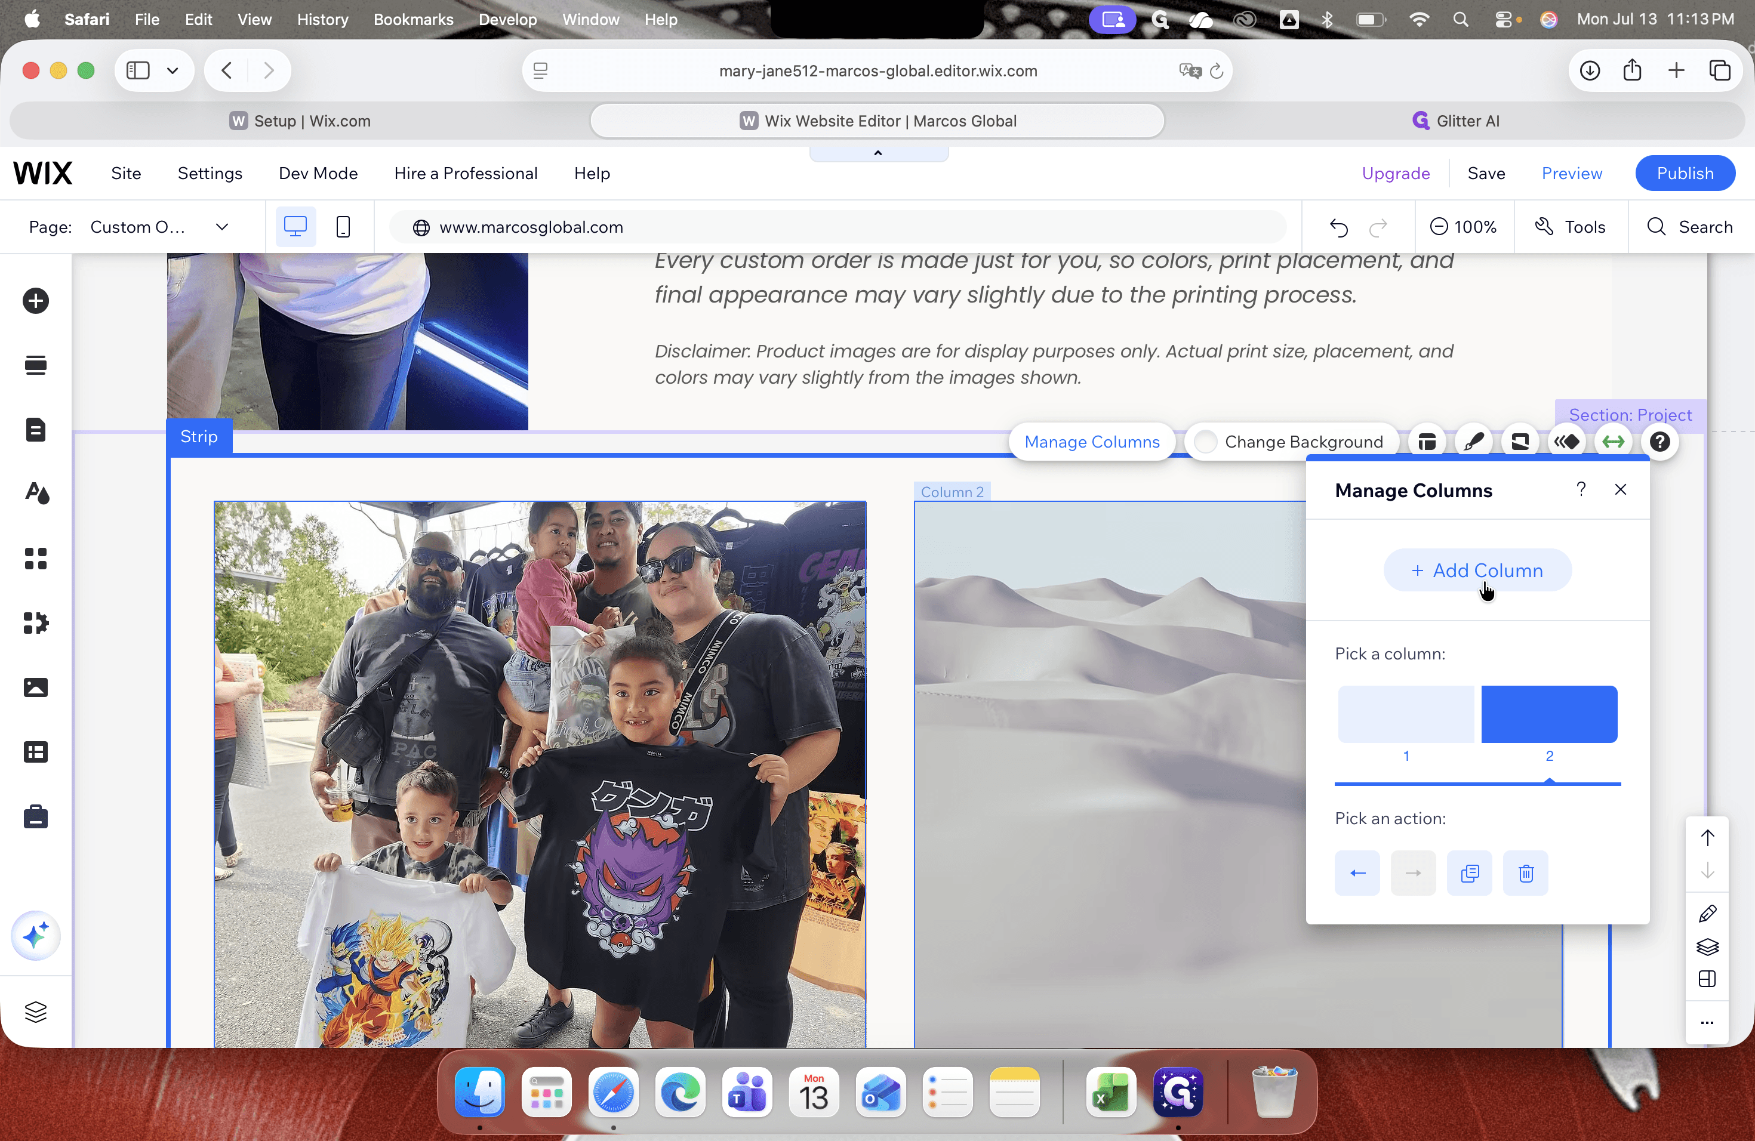Switch to desktop view editor
The width and height of the screenshot is (1755, 1141).
(x=295, y=227)
